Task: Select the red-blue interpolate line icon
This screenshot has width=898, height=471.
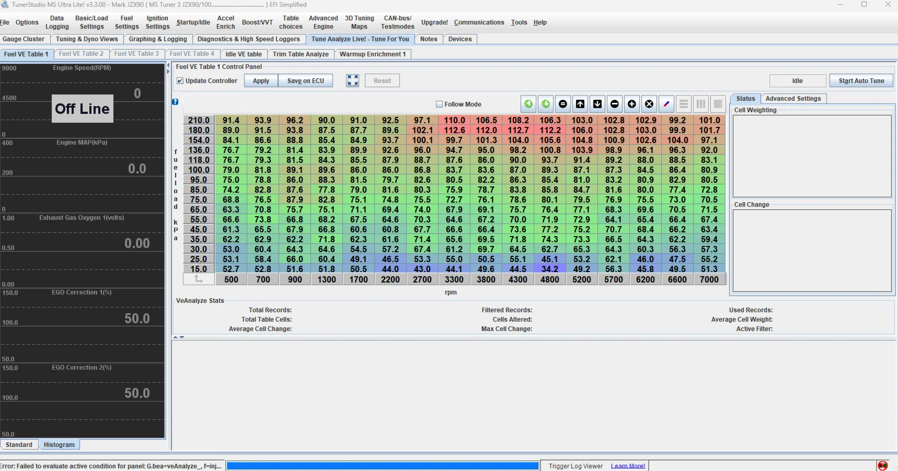Action: tap(666, 104)
